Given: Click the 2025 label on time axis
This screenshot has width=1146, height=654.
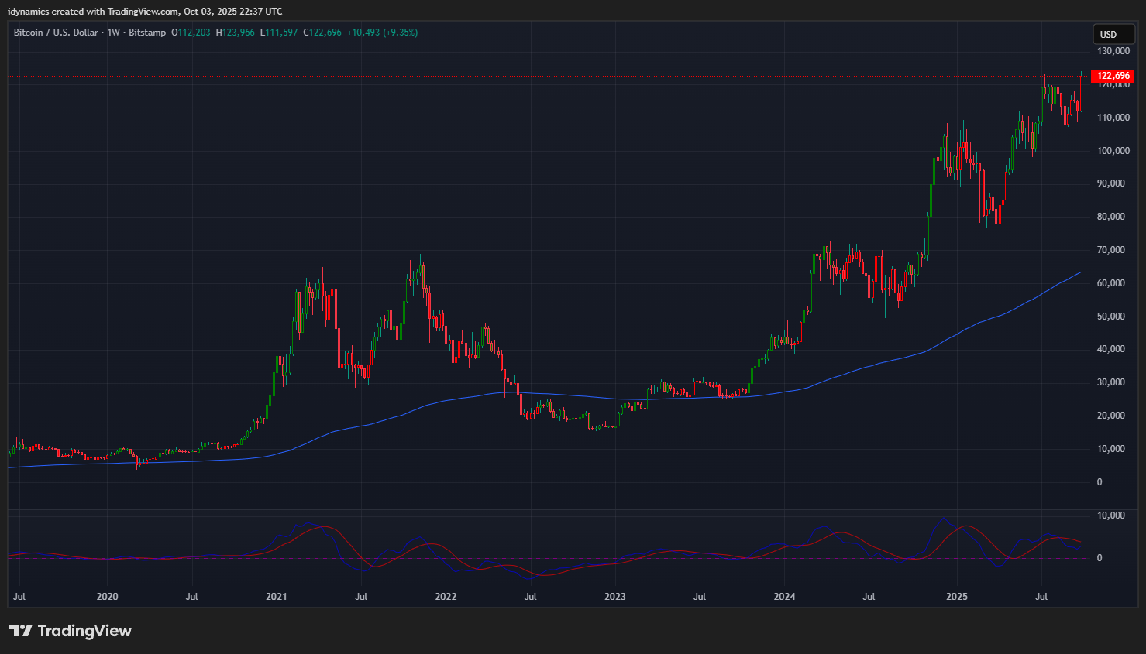Looking at the screenshot, I should coord(956,597).
